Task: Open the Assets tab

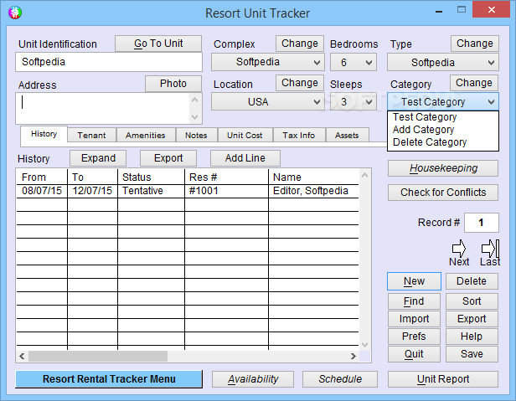Action: [347, 136]
